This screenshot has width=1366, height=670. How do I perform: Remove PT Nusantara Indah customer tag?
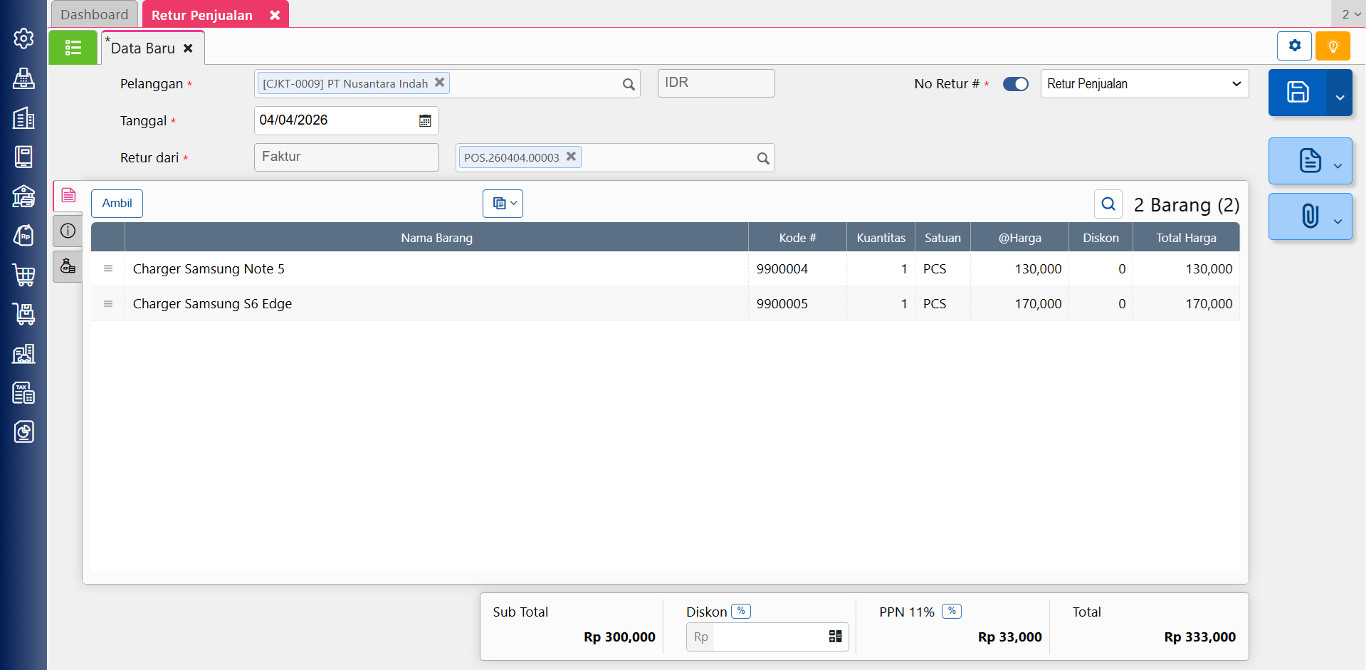[x=440, y=83]
